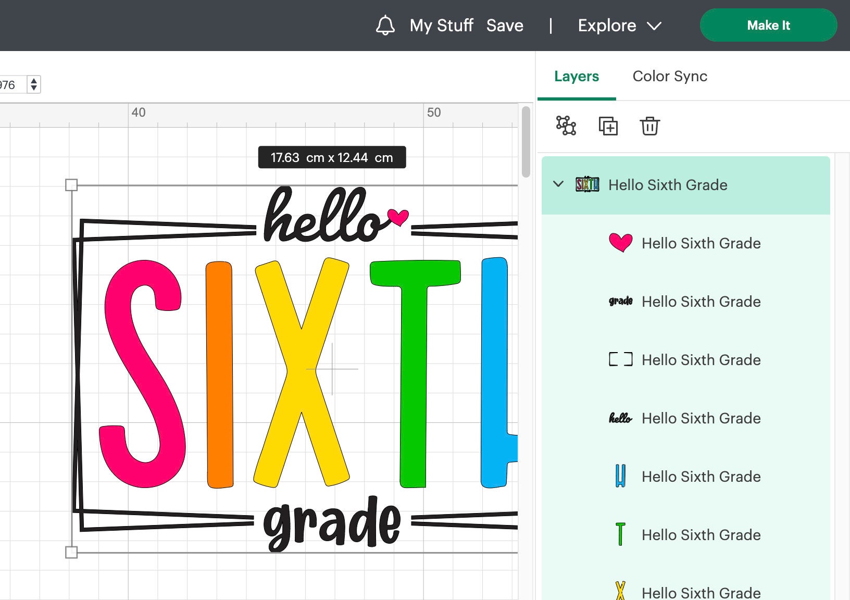850x600 pixels.
Task: Switch to the Layers tab
Action: pyautogui.click(x=577, y=76)
